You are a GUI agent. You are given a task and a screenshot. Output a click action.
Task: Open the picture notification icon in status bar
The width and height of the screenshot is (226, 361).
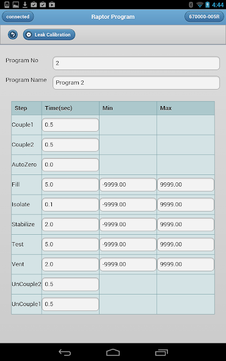point(16,4)
